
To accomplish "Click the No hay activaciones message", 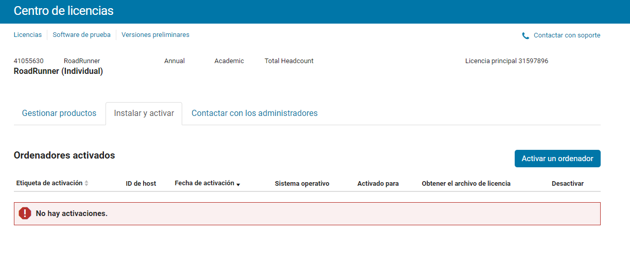I will pyautogui.click(x=72, y=213).
